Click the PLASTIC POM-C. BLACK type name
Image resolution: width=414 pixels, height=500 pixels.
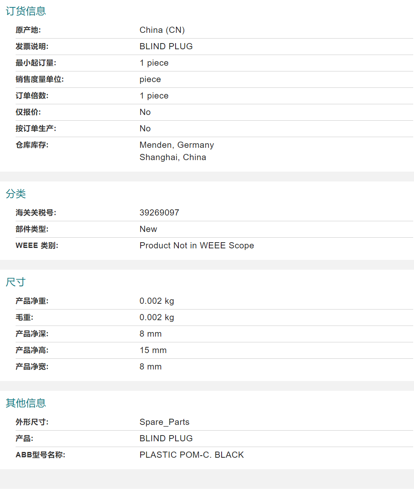[x=192, y=455]
